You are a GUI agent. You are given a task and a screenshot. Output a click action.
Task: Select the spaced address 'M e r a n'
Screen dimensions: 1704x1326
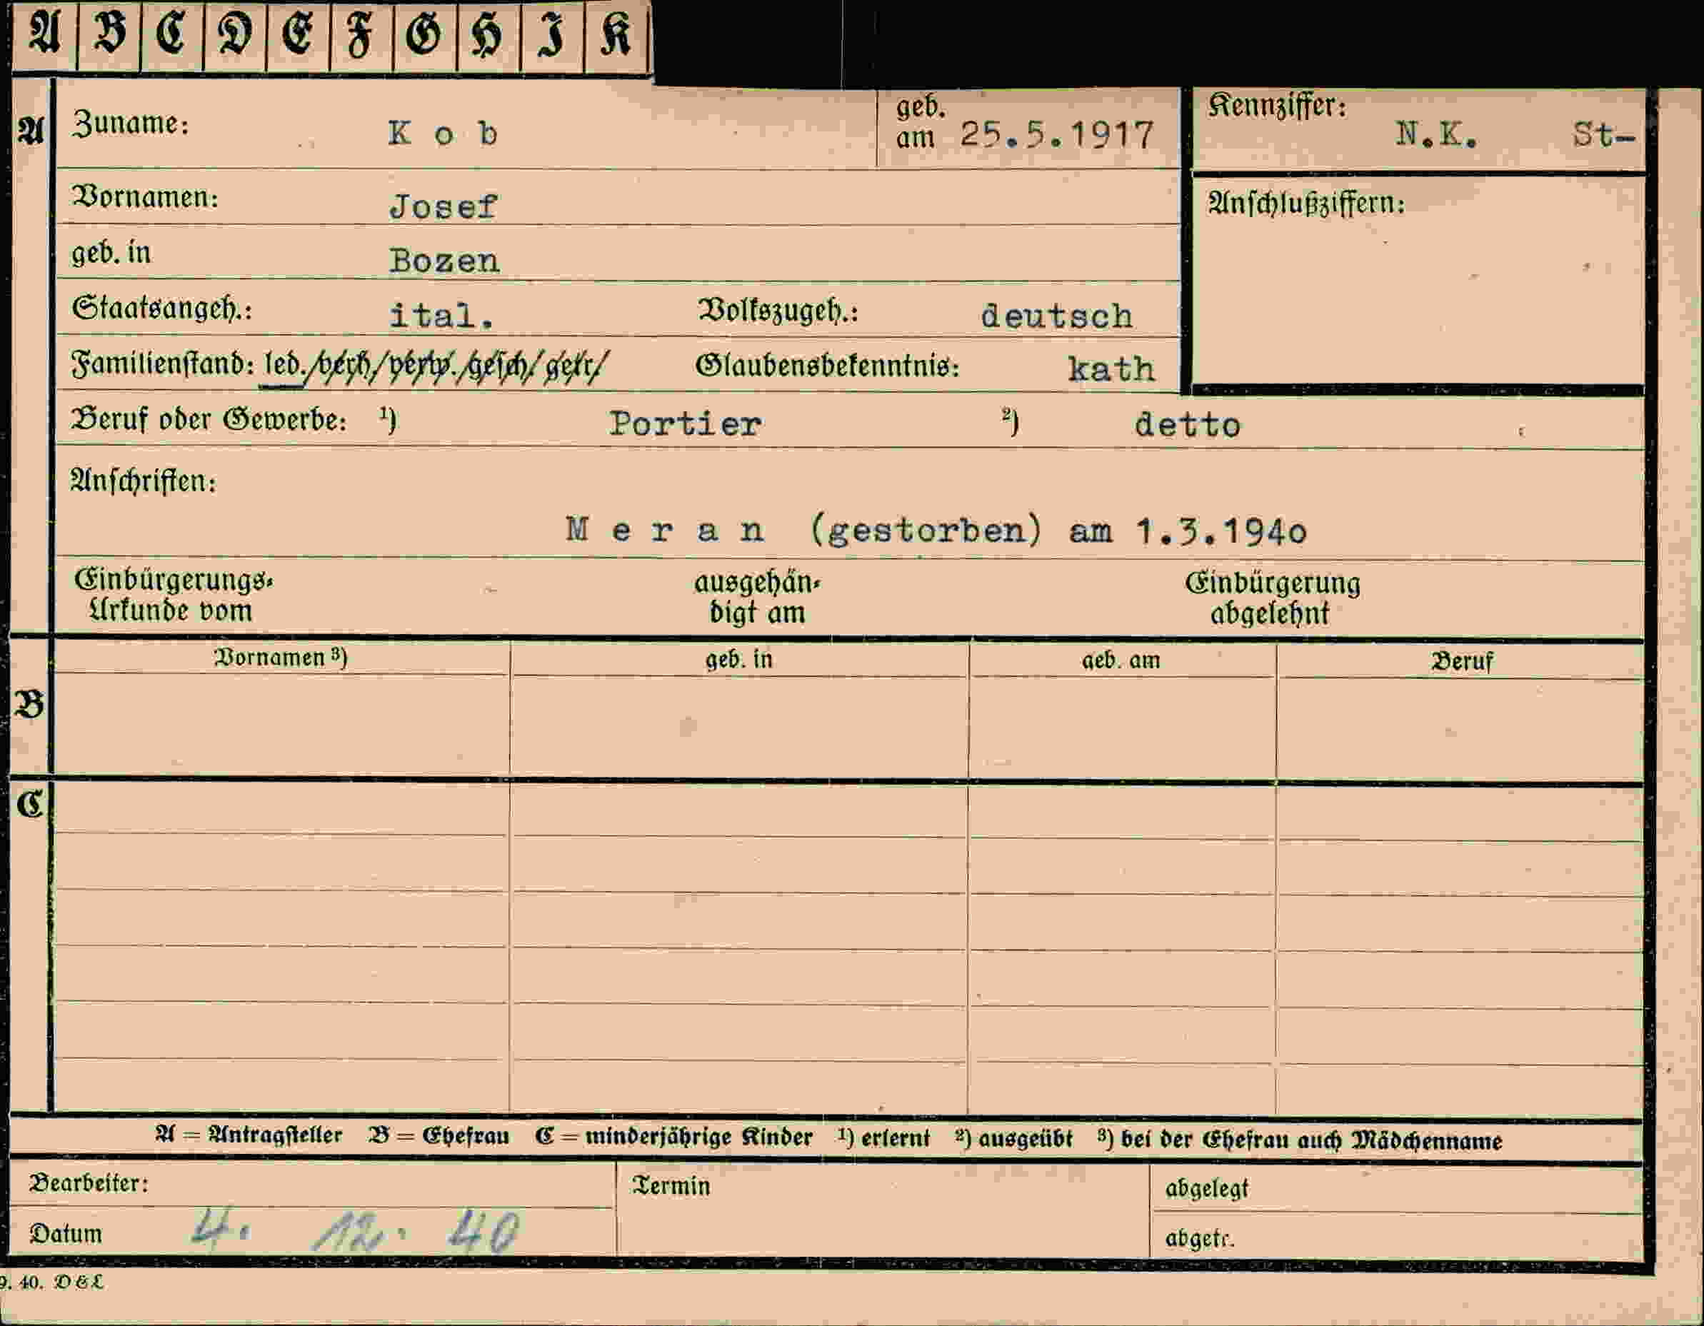[x=666, y=531]
